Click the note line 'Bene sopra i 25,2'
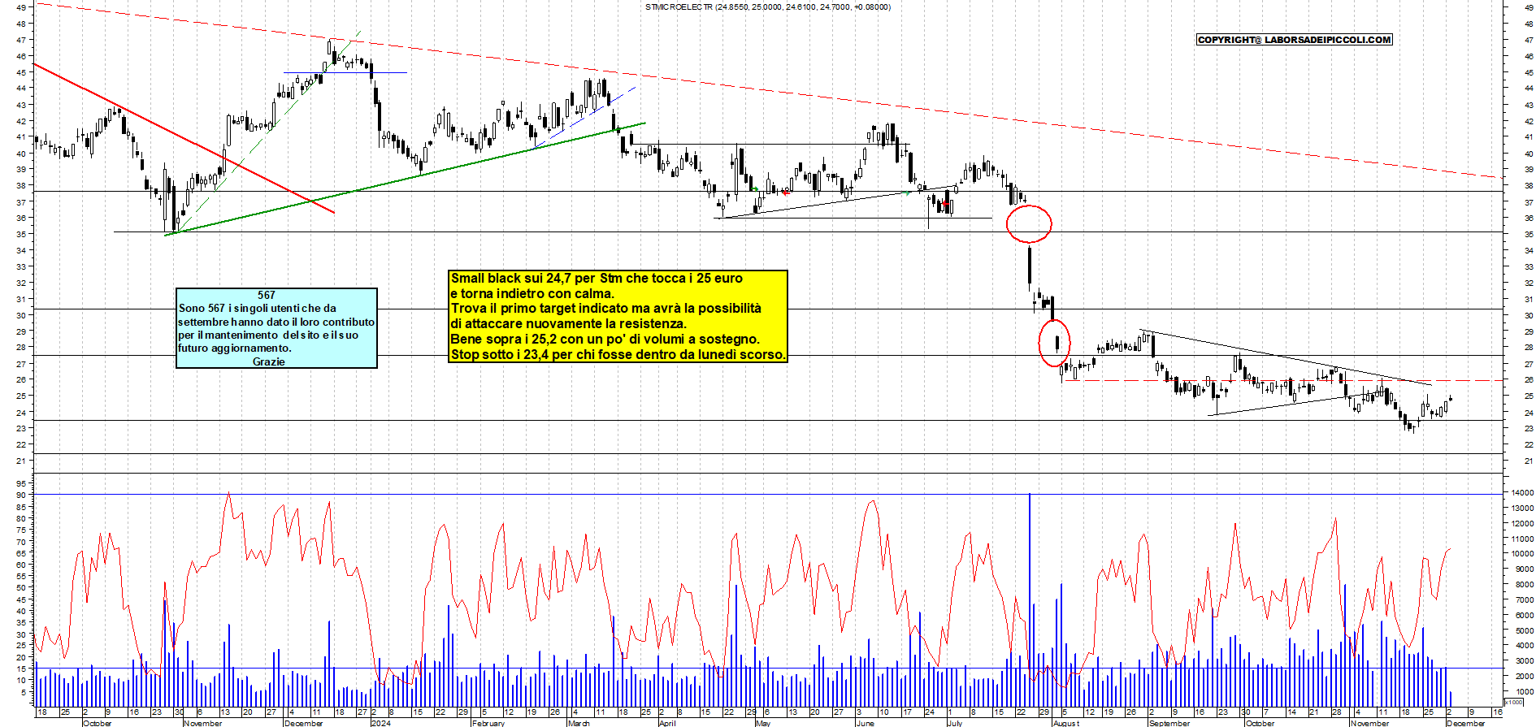The image size is (1536, 727). pyautogui.click(x=605, y=340)
